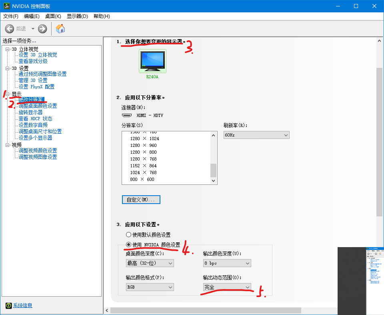This screenshot has width=384, height=315.
Task: Open 管理 3D 设置 task
Action: (x=33, y=80)
